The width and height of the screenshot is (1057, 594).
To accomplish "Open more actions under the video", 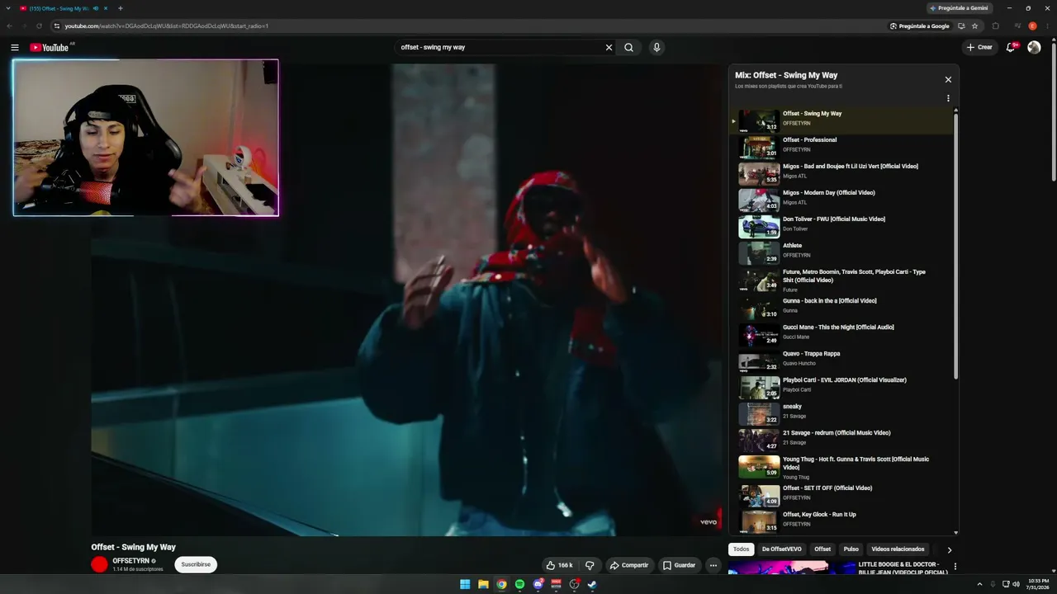I will click(713, 565).
